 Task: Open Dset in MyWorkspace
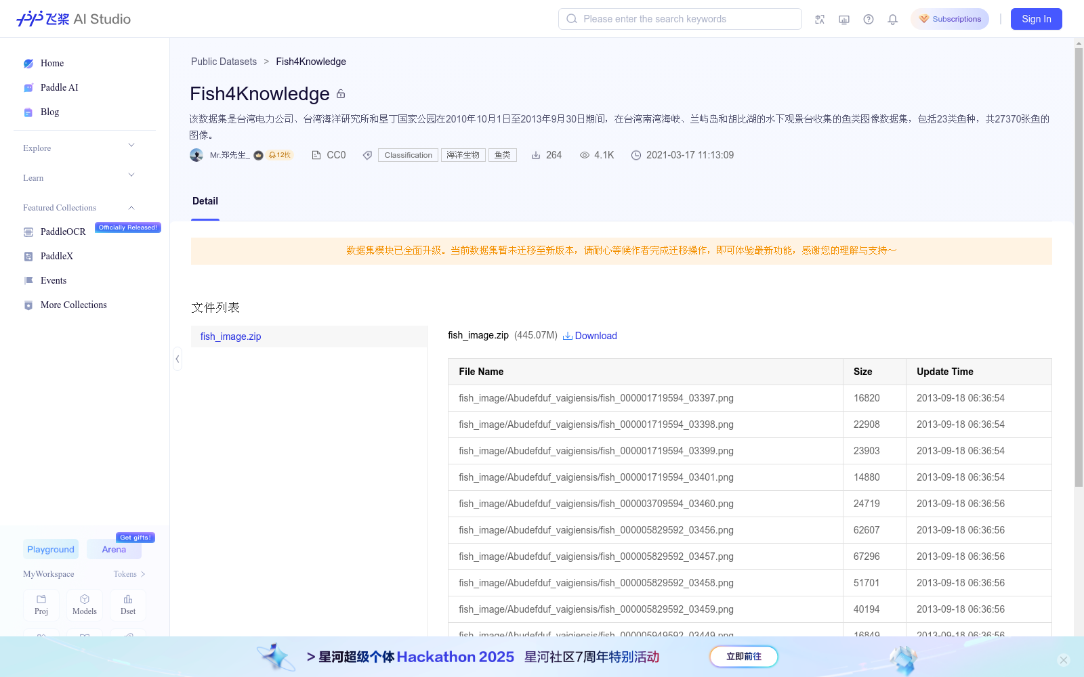click(x=128, y=605)
